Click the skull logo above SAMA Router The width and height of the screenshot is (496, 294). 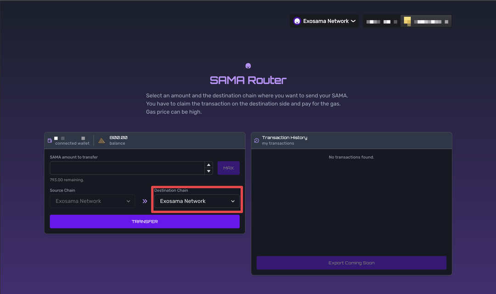(248, 65)
